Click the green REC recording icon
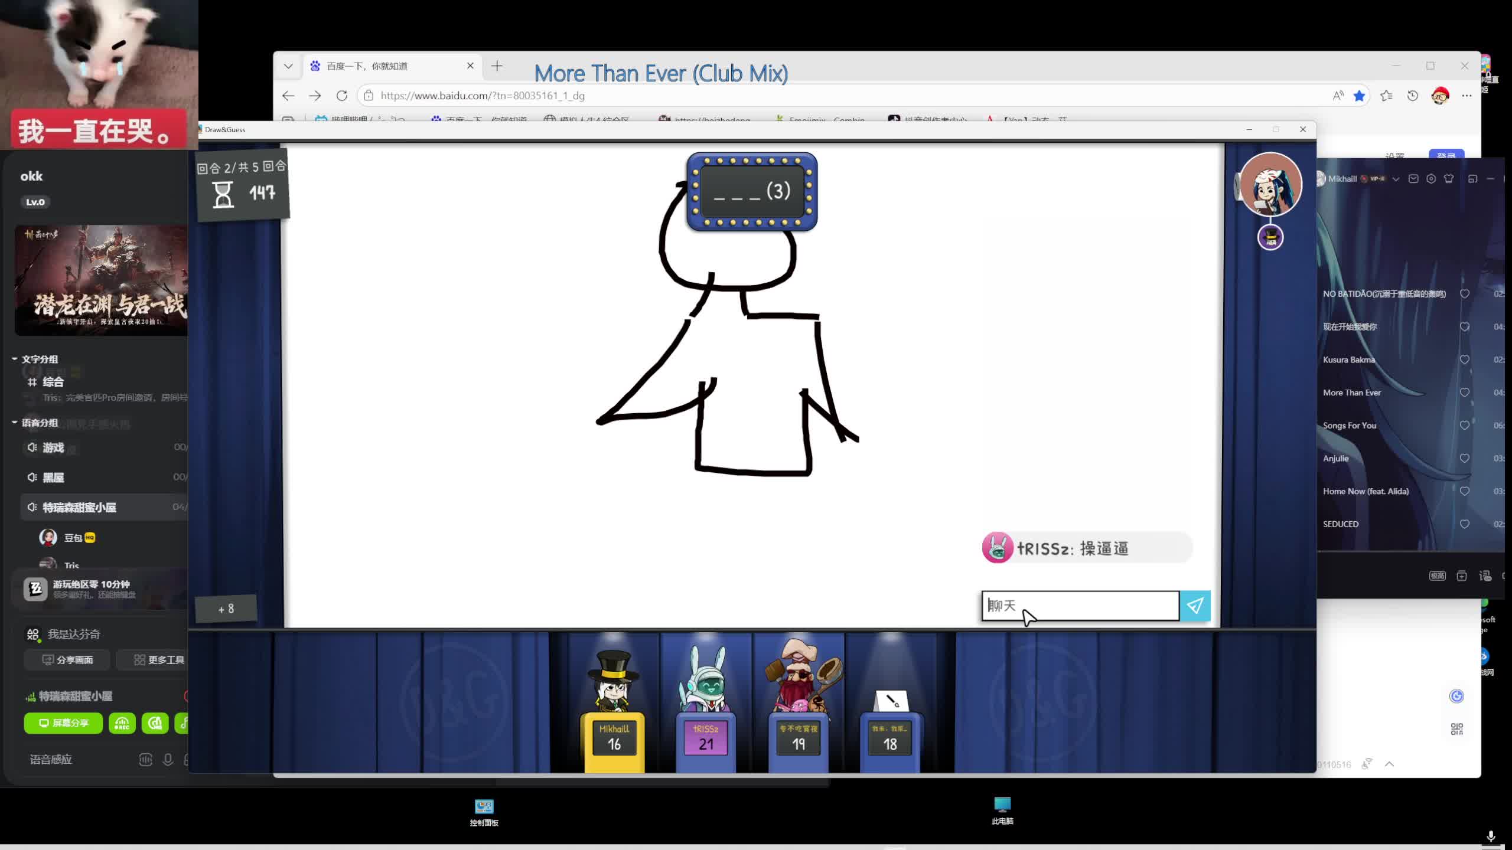The height and width of the screenshot is (850, 1512). click(122, 723)
